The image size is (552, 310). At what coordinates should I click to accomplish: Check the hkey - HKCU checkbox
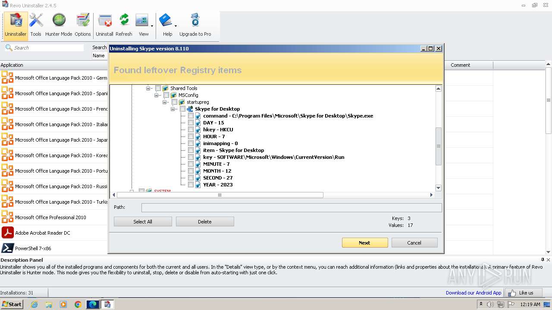[x=191, y=130]
